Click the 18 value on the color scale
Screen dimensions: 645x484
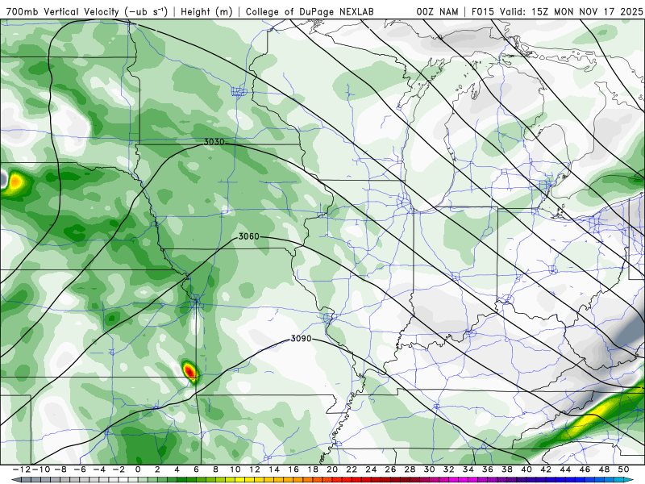coord(313,469)
